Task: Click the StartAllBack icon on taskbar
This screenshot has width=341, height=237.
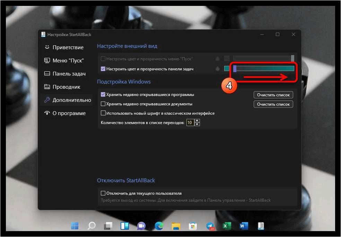Action: pyautogui.click(x=261, y=226)
